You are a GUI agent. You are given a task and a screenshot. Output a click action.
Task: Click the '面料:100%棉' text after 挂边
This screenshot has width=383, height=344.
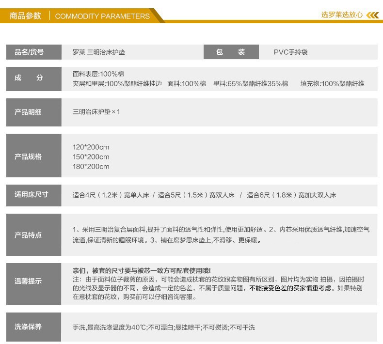(x=187, y=83)
